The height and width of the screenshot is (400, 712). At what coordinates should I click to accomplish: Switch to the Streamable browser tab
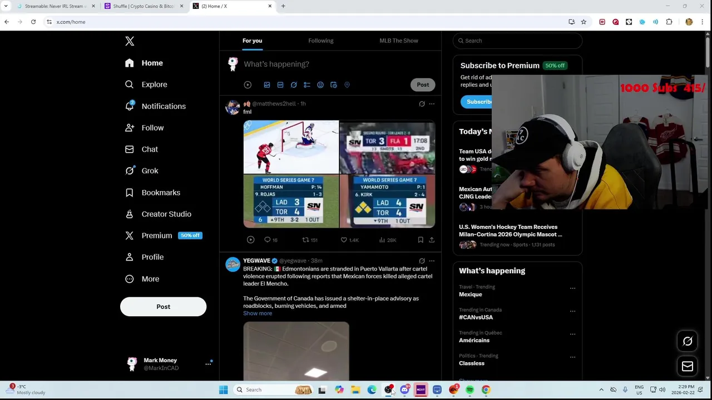tap(55, 6)
